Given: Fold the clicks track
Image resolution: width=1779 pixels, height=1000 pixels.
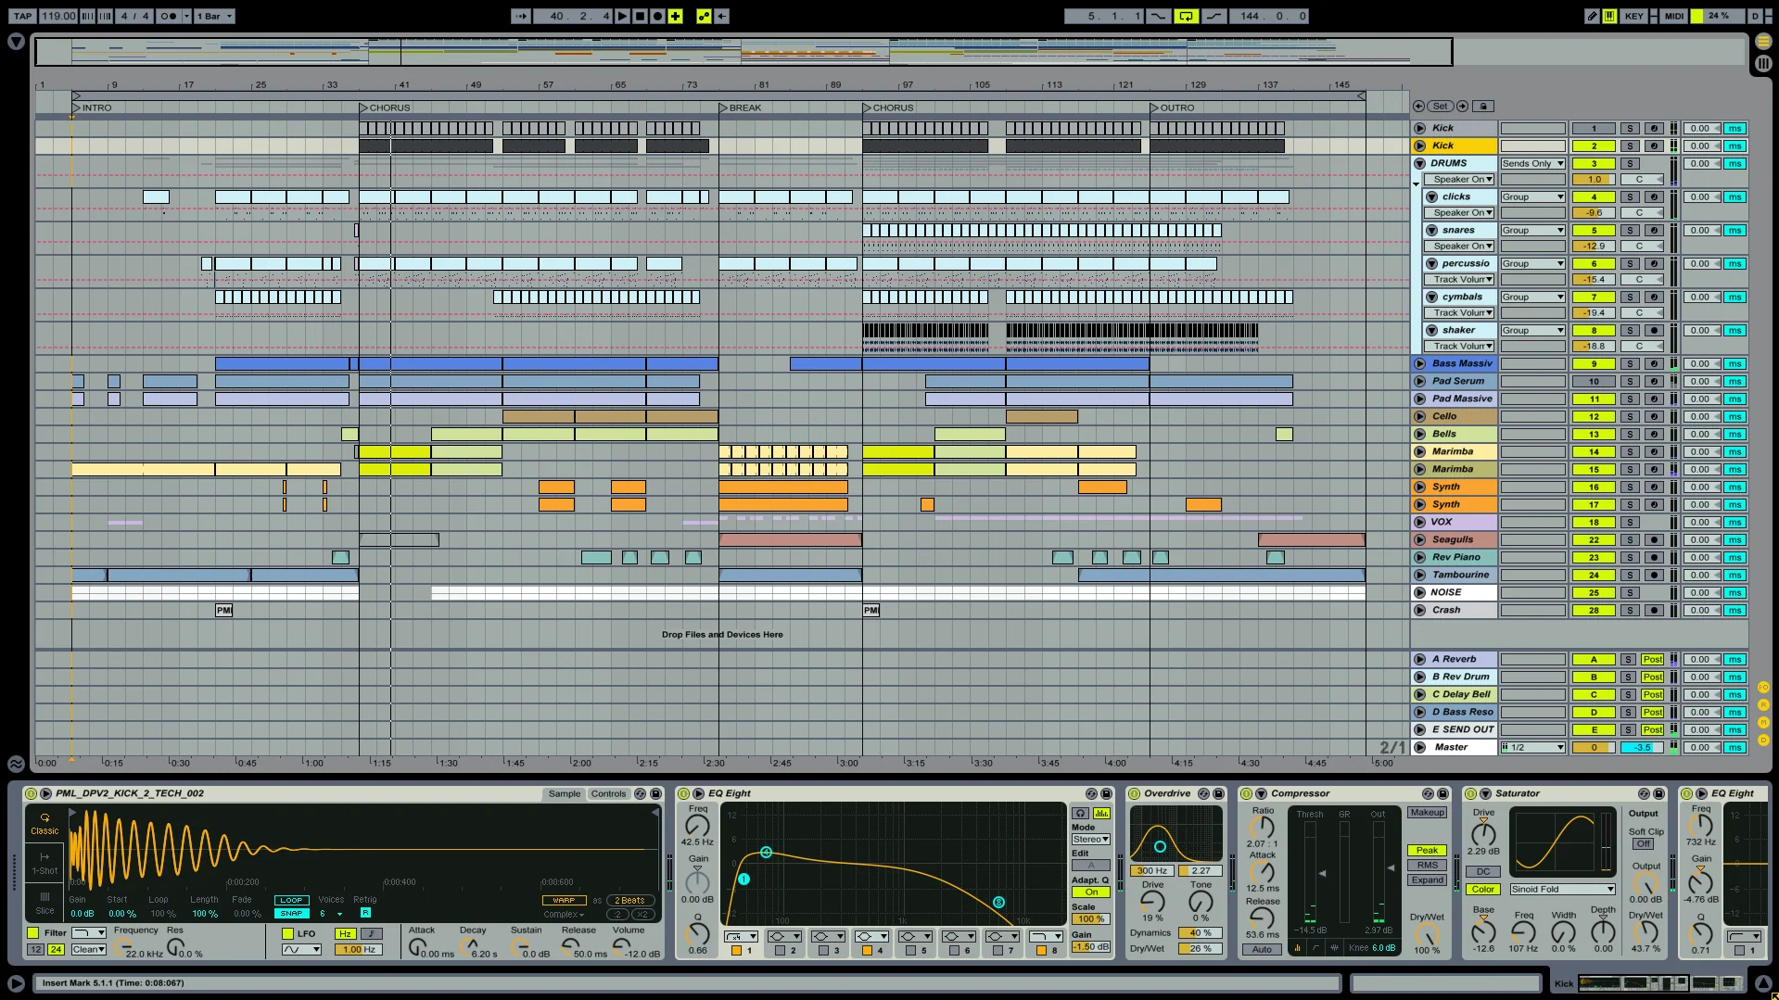Looking at the screenshot, I should [x=1432, y=196].
